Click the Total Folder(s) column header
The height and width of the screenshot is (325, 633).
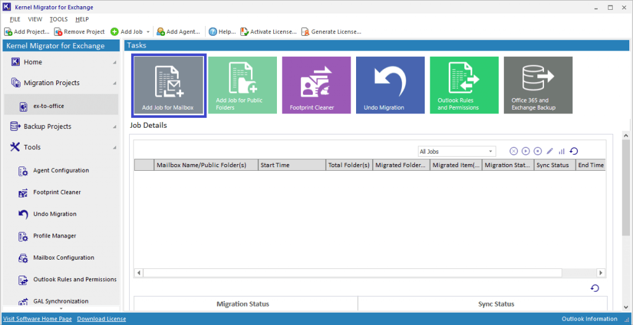click(x=349, y=165)
